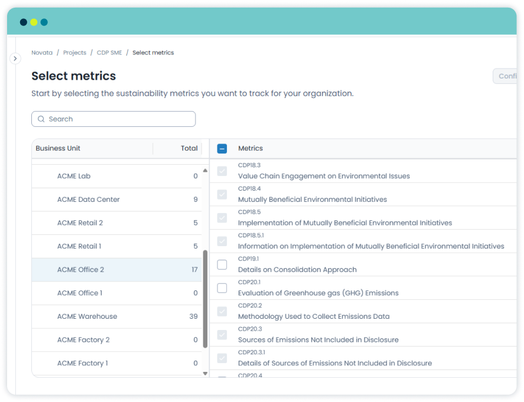Toggle checkbox for CDP18.4 Mutually Beneficial Initiatives

coord(222,194)
